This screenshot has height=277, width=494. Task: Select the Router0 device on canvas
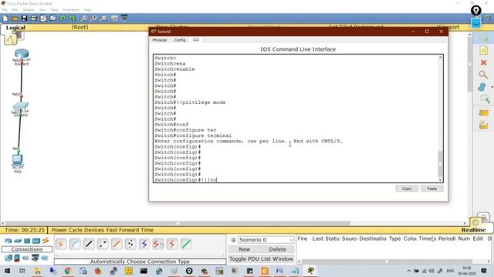22,54
